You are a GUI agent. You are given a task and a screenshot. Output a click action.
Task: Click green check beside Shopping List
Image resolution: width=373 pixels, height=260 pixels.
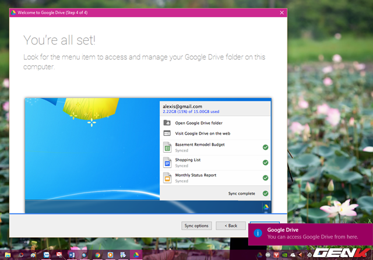tap(265, 162)
